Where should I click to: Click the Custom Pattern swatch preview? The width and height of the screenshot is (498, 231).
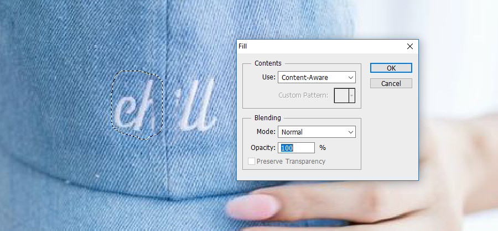tap(341, 95)
